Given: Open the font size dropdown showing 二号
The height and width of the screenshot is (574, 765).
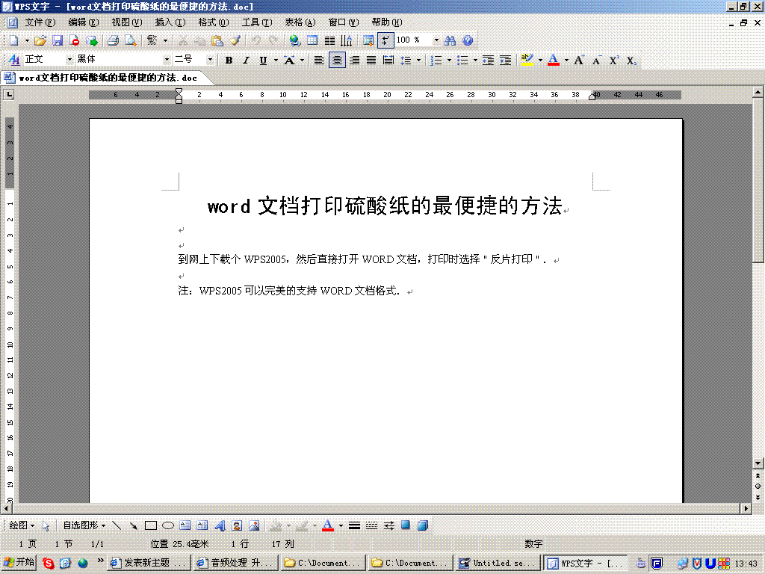Looking at the screenshot, I should pos(210,59).
